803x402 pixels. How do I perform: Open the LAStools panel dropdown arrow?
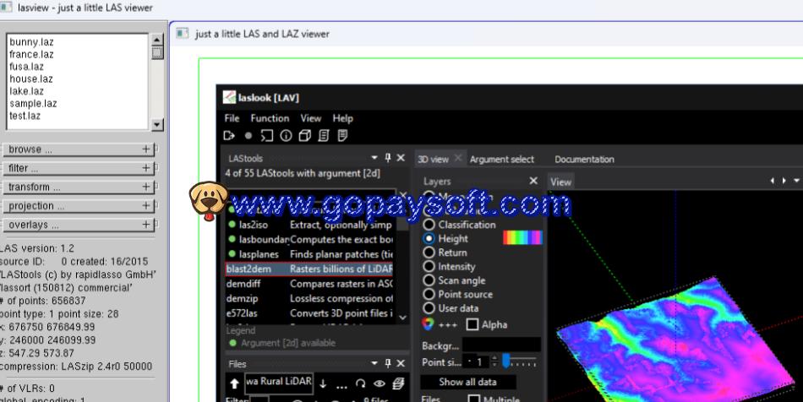pyautogui.click(x=375, y=158)
